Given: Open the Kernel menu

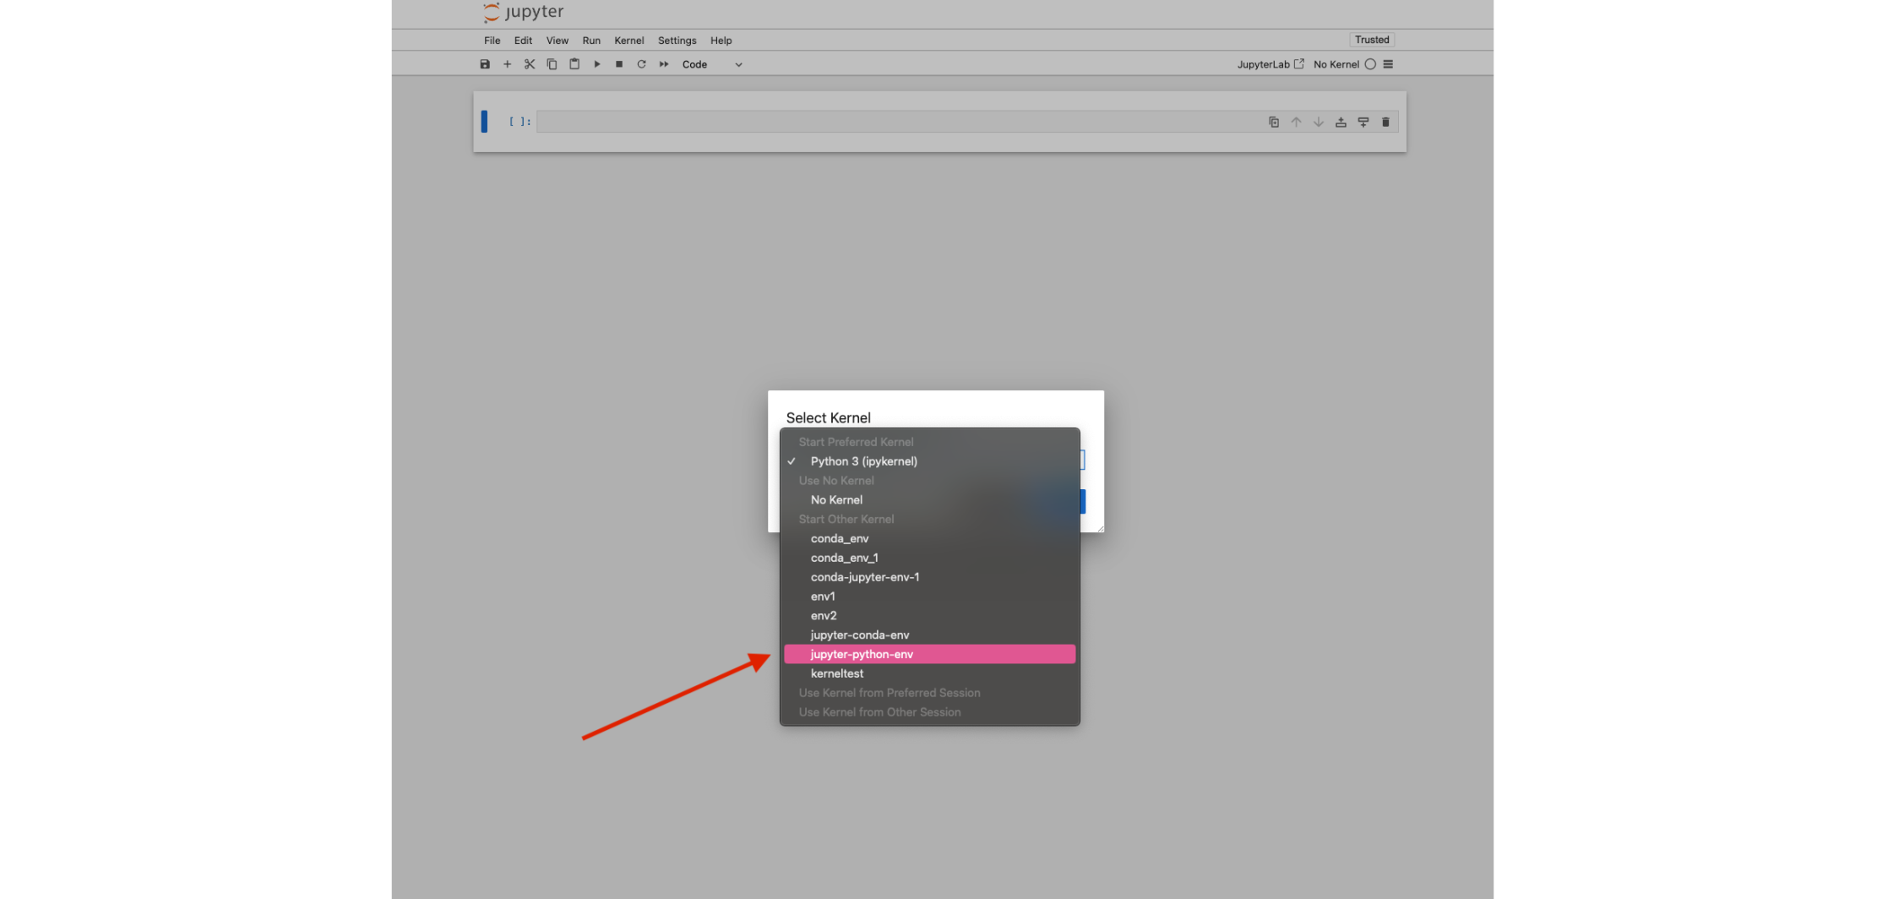Looking at the screenshot, I should point(628,41).
